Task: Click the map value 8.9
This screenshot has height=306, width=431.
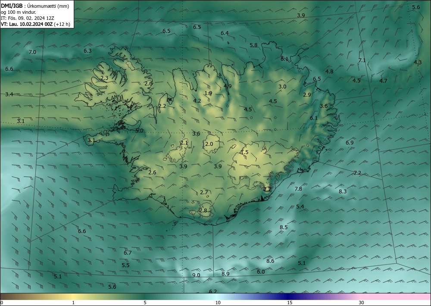Action: [225, 274]
